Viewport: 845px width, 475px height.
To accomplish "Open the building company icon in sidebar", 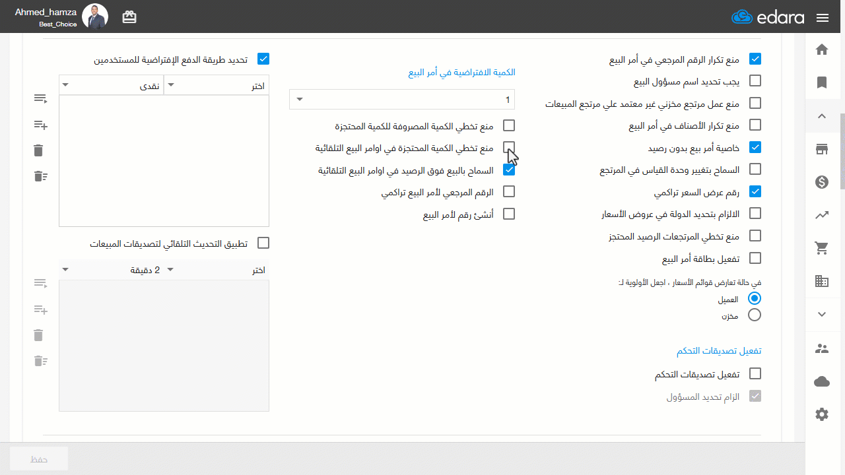I will click(x=822, y=281).
